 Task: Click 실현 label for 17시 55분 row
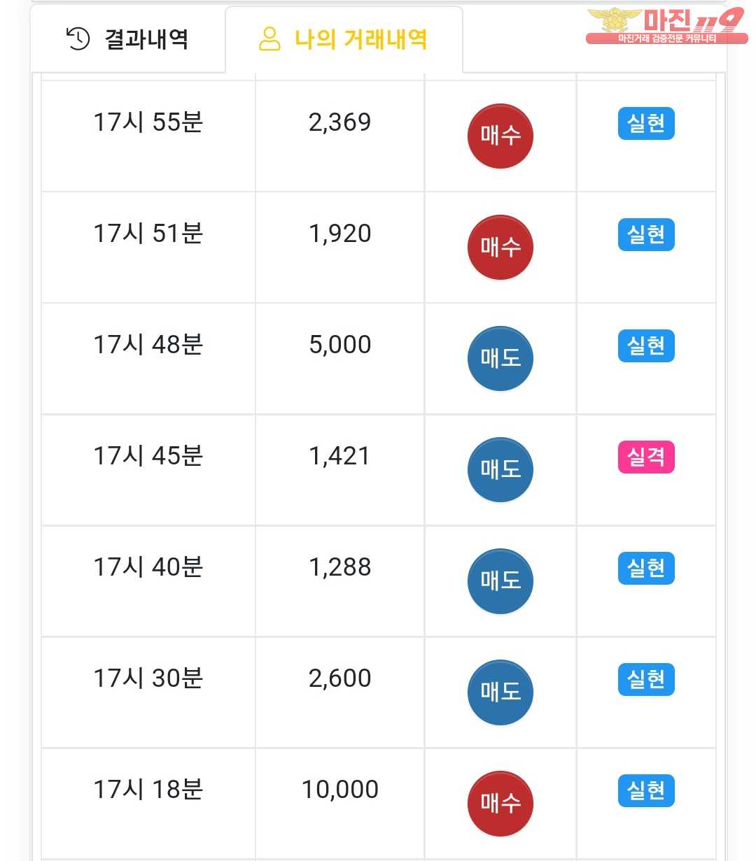tap(646, 124)
